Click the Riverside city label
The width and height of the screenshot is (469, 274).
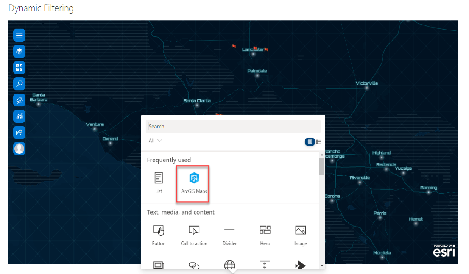[x=360, y=177]
